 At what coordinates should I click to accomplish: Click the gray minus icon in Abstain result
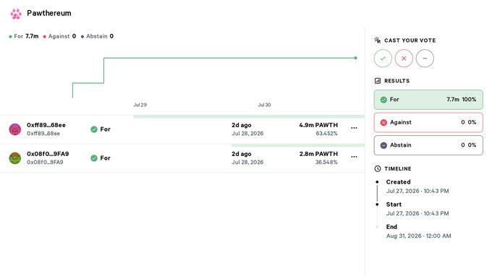(383, 145)
